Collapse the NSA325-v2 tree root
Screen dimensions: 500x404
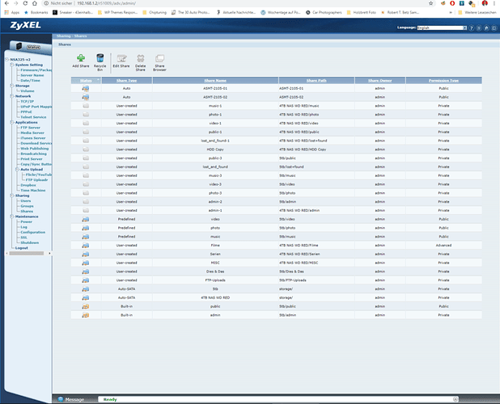tap(6, 60)
